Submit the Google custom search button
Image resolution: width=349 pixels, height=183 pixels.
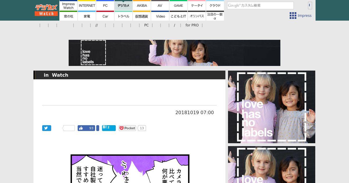pos(310,5)
